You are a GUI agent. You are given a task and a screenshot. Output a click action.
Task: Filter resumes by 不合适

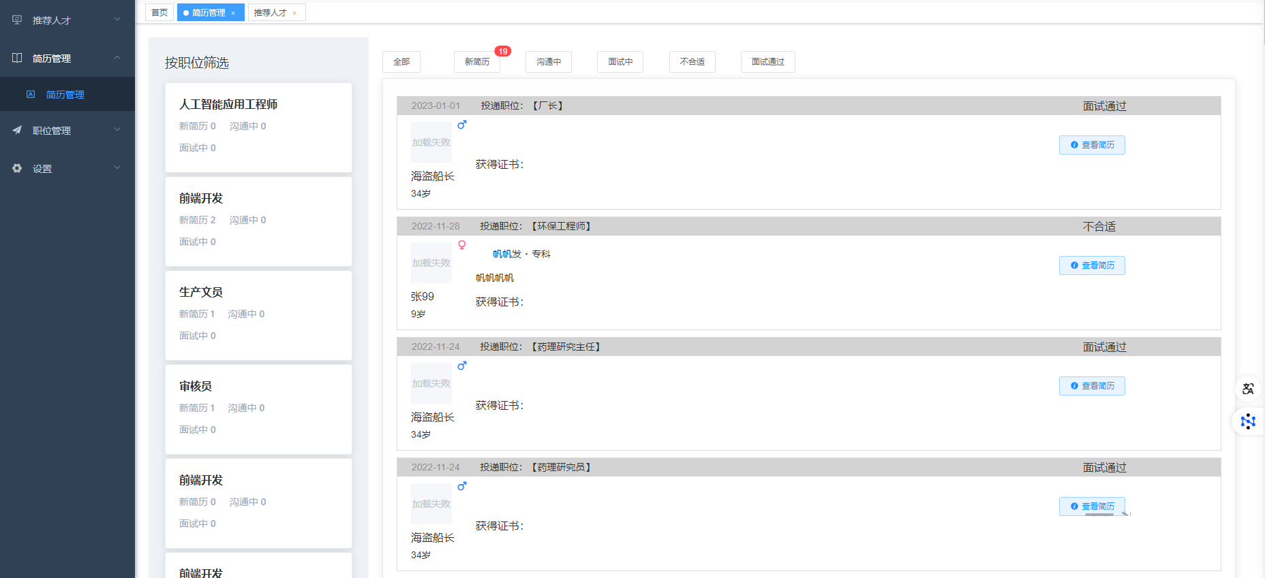[692, 62]
